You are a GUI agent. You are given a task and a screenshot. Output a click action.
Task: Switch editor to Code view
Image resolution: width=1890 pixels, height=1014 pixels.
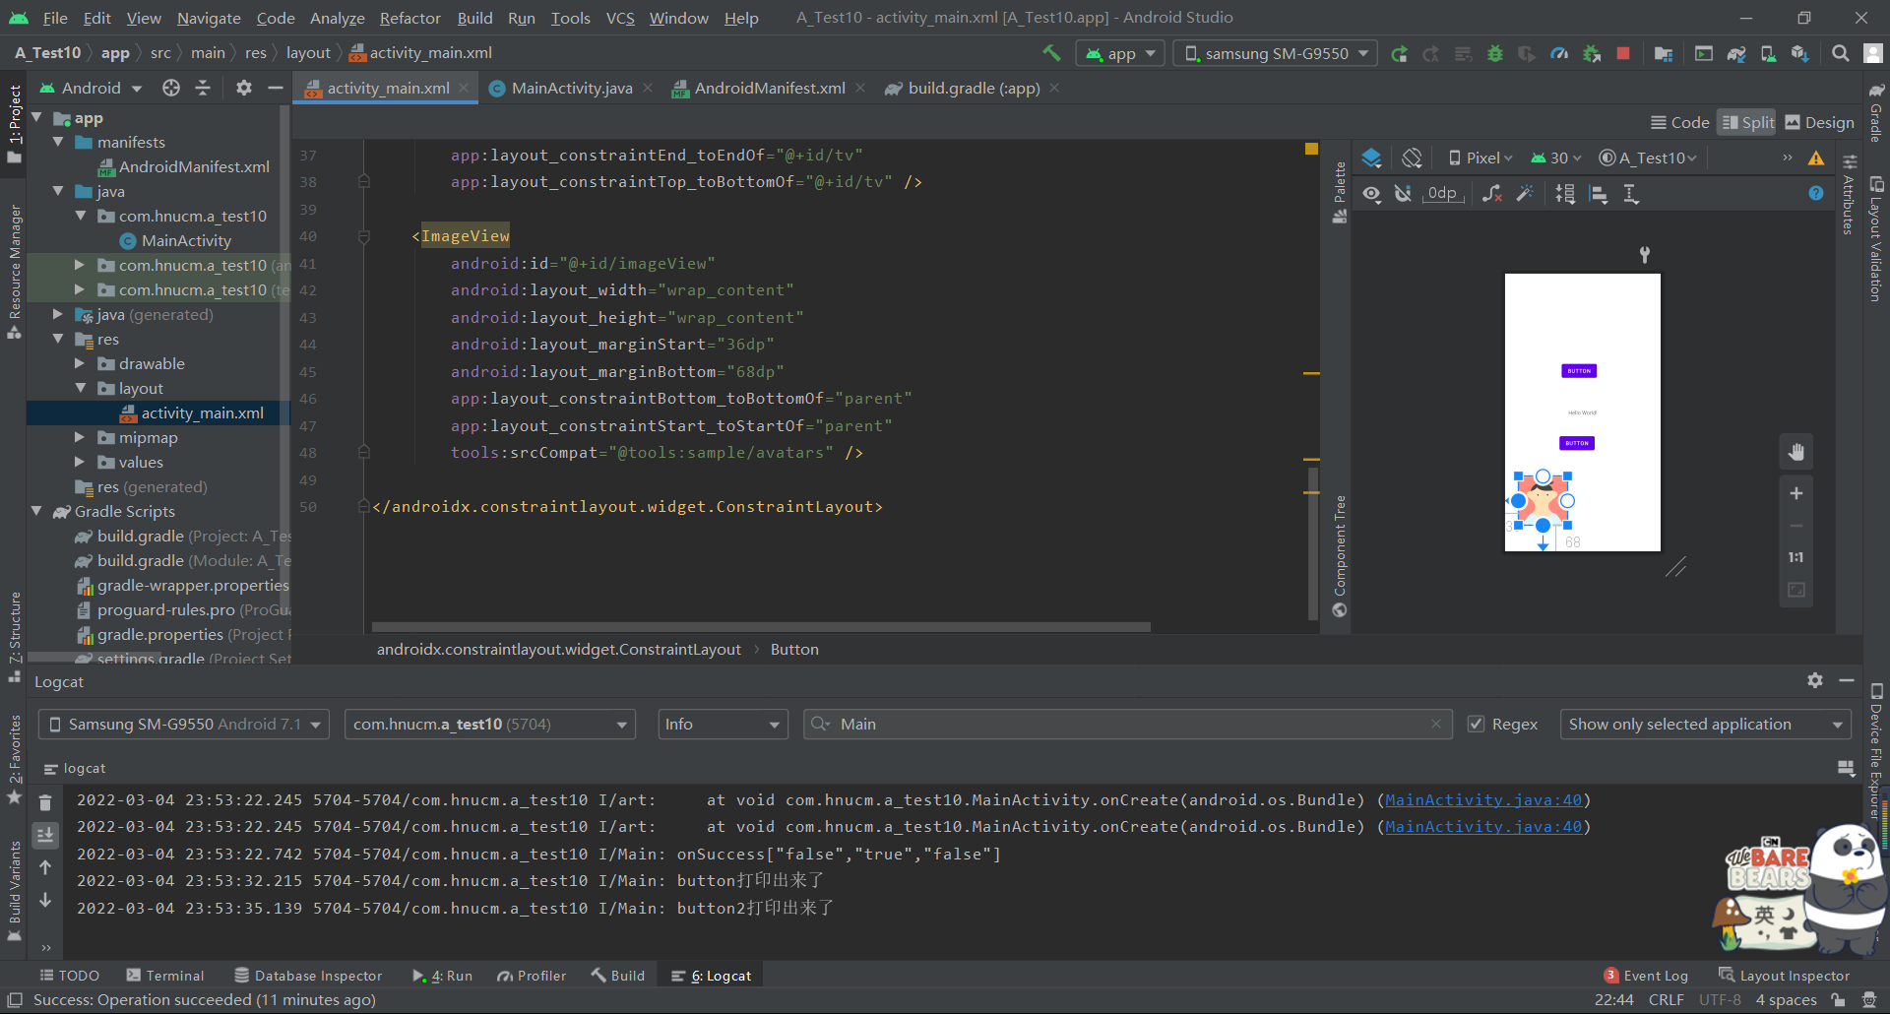point(1680,122)
